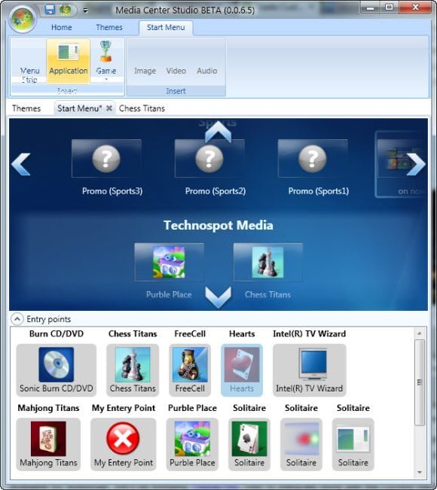Select the Promo (Sports1) tile

pos(313,158)
